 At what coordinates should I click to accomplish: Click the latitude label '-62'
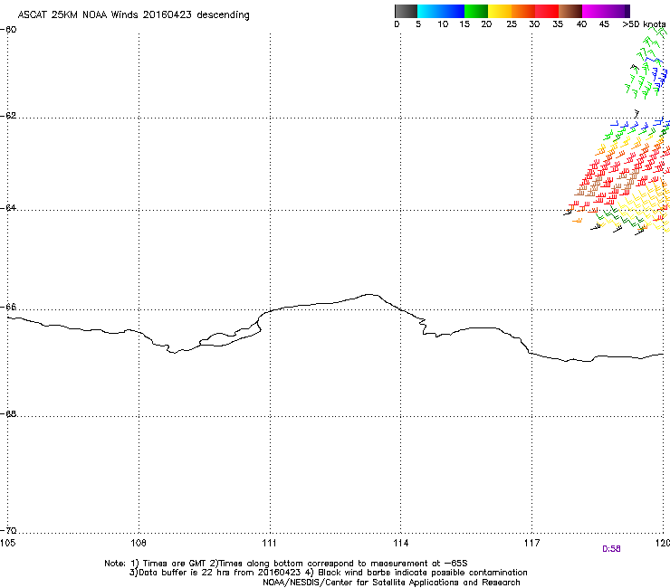[x=8, y=116]
